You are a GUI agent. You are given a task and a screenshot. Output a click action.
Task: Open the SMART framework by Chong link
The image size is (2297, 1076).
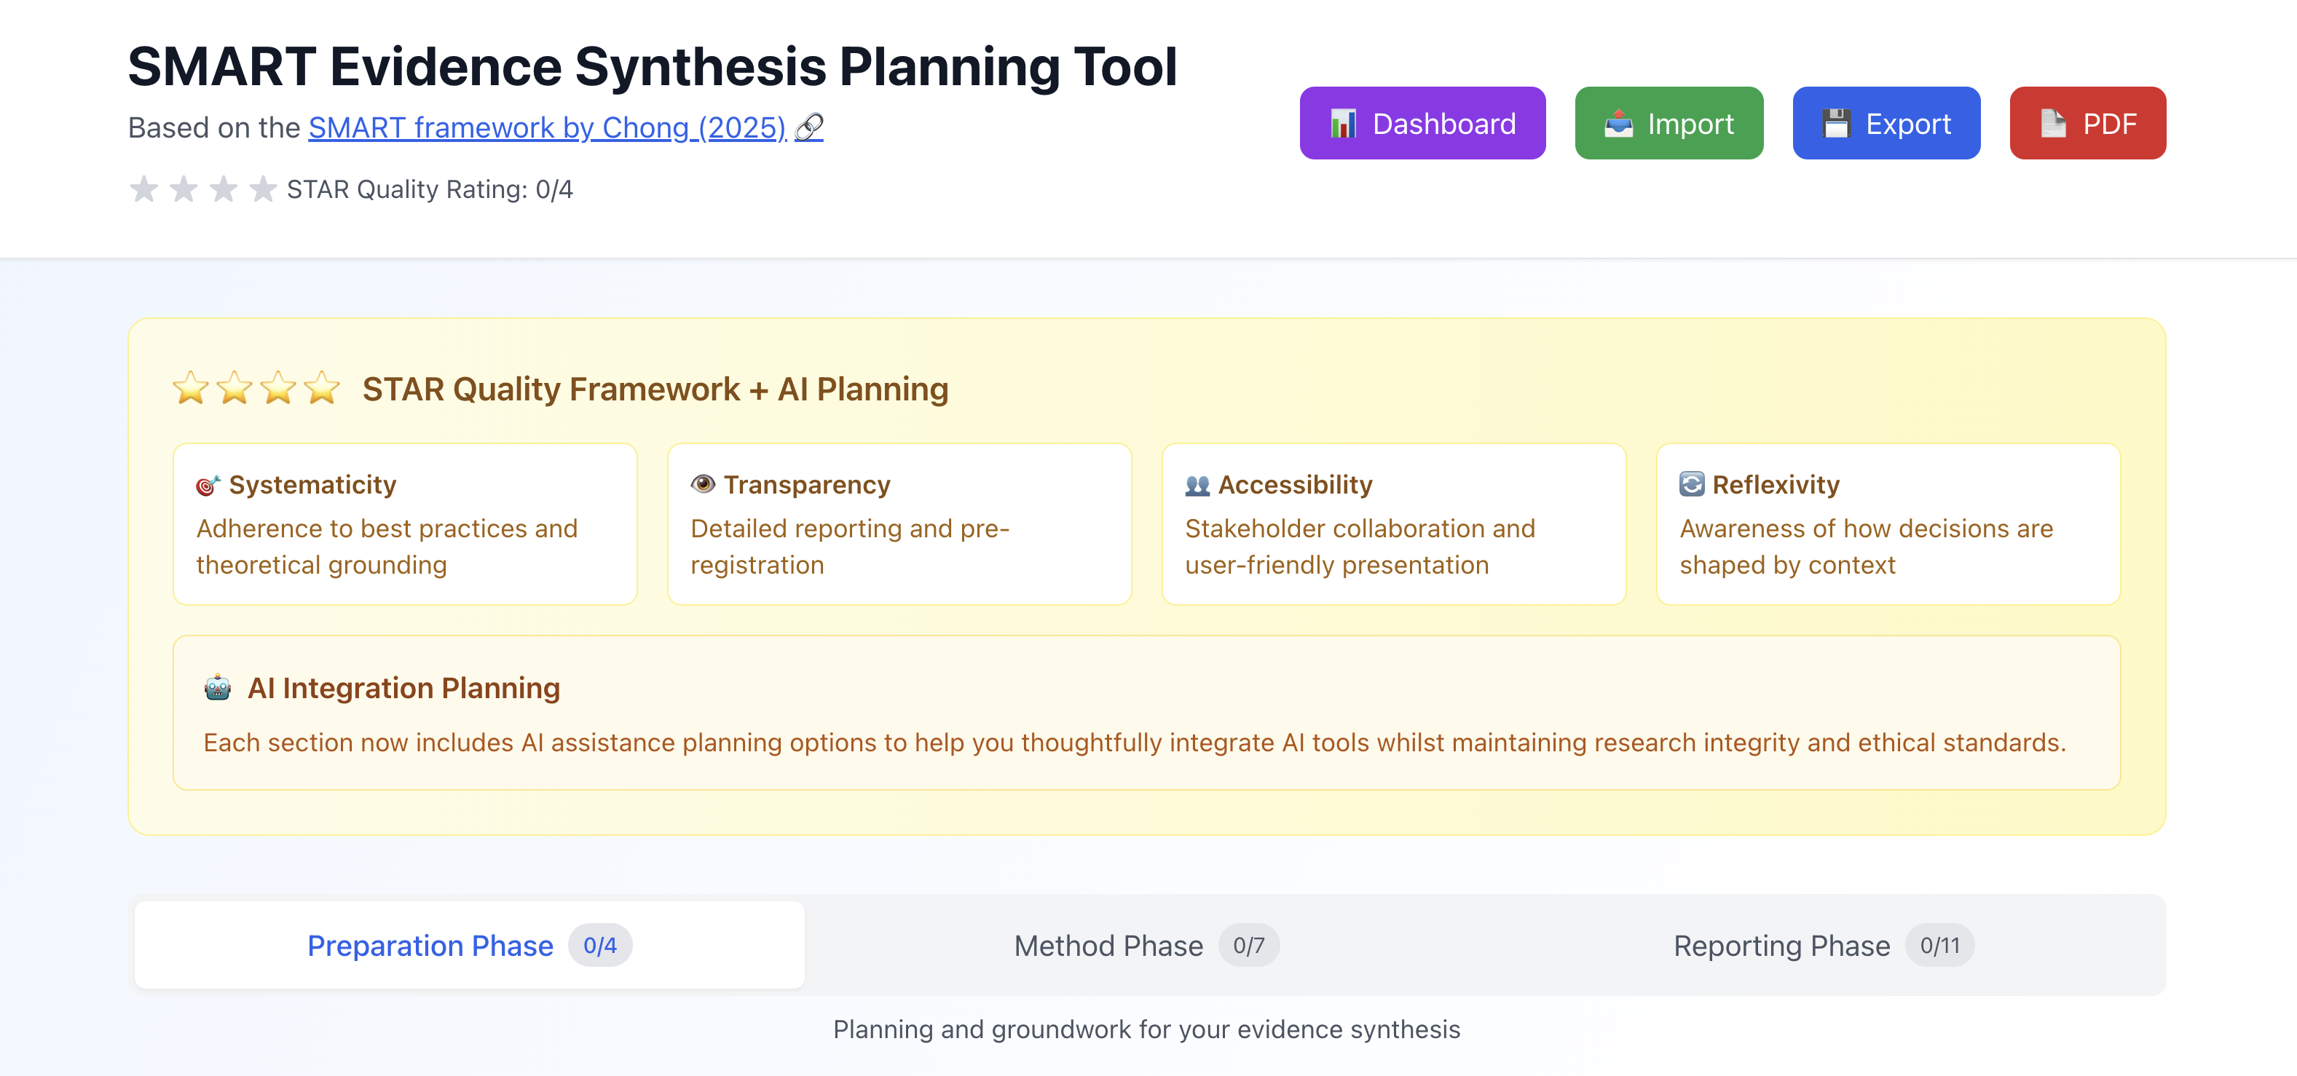pos(547,127)
